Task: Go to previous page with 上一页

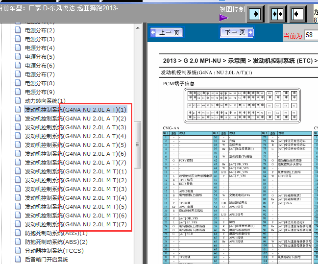Action: click(x=166, y=32)
